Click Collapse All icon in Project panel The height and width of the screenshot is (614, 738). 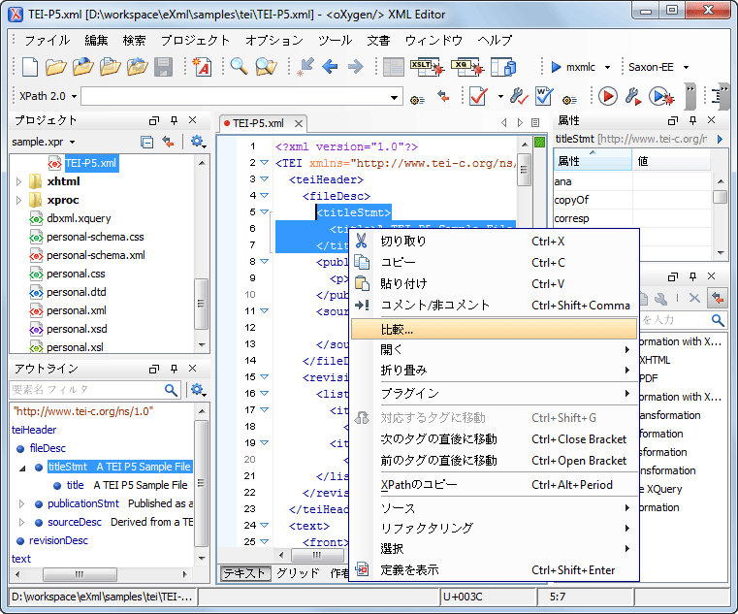[x=147, y=142]
